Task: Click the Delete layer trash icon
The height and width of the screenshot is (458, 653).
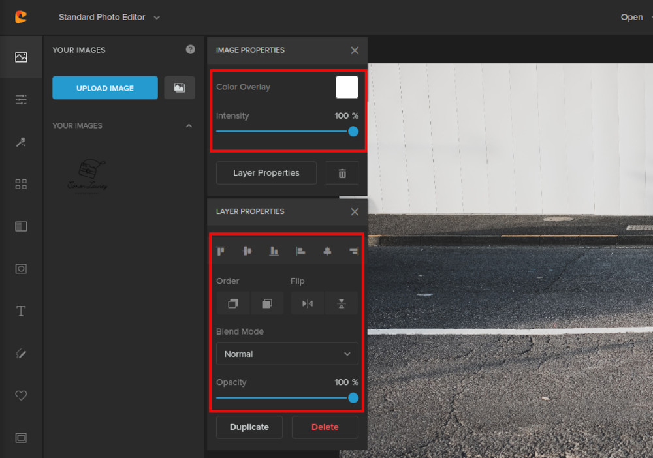Action: click(342, 173)
